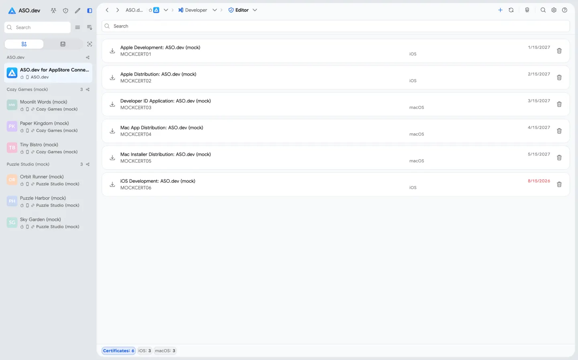Open the AI assistant robot icon
The height and width of the screenshot is (360, 578).
(x=527, y=10)
